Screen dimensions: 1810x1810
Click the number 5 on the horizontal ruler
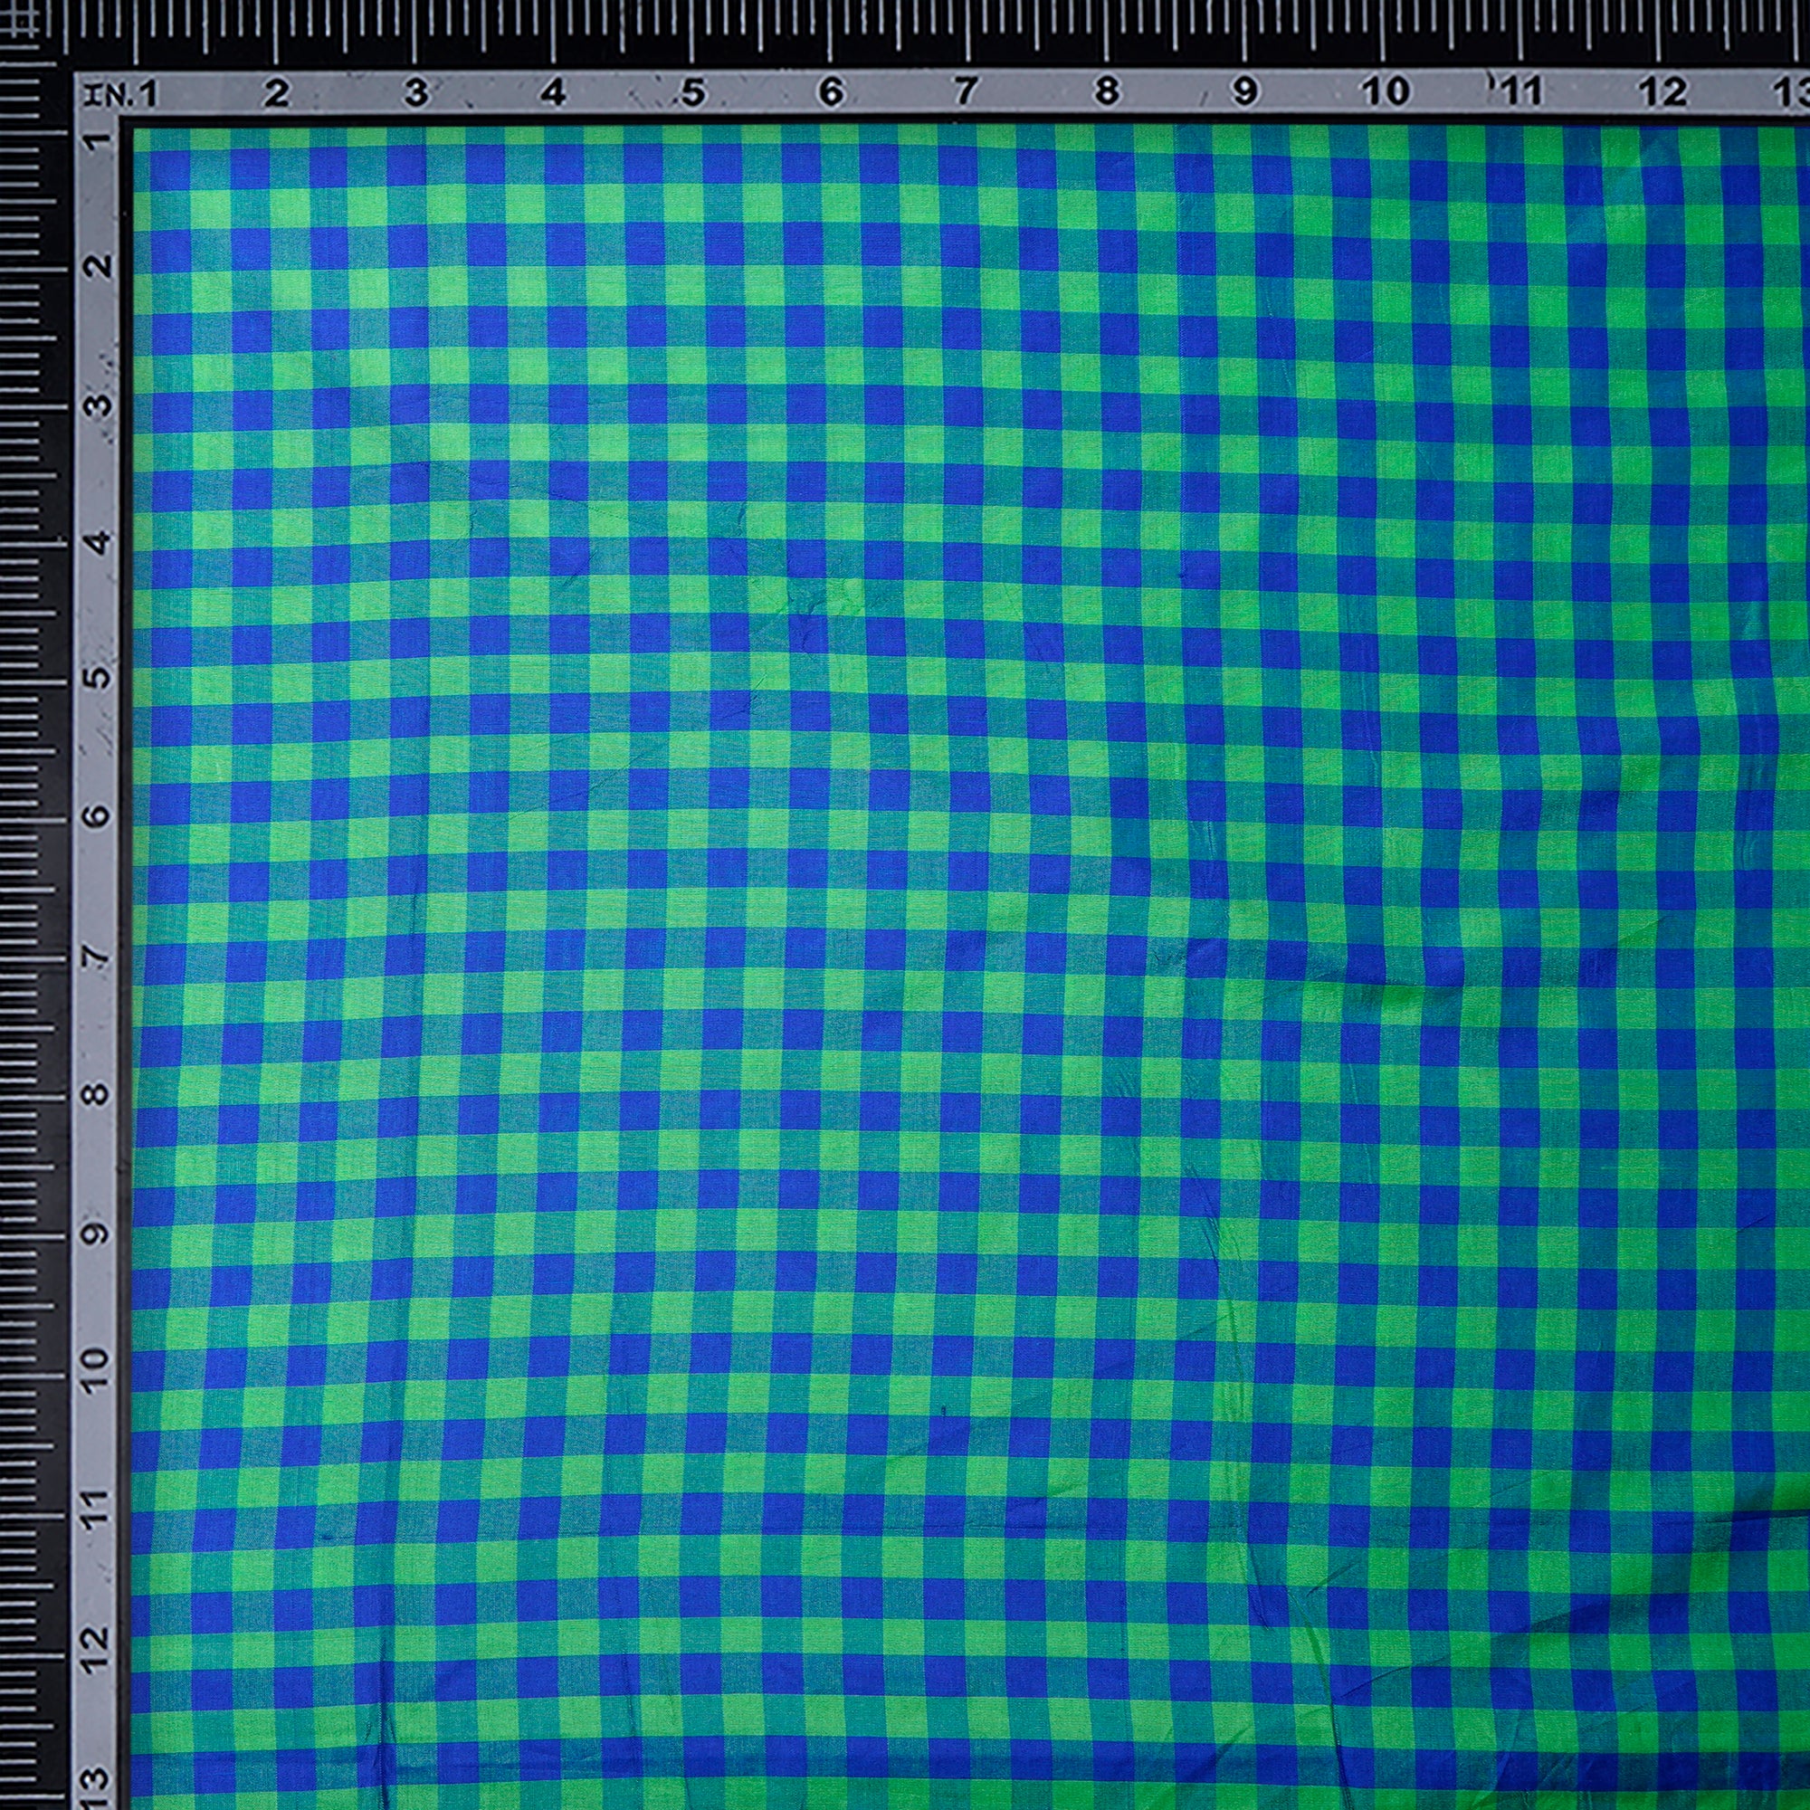[692, 92]
